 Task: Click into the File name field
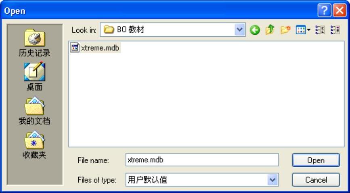[x=202, y=160]
